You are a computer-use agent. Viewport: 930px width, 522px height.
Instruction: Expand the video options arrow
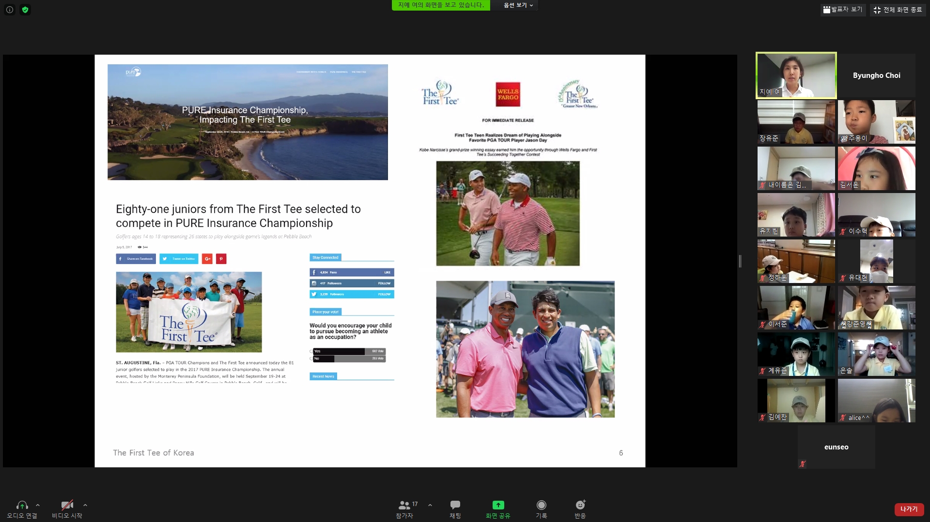85,505
